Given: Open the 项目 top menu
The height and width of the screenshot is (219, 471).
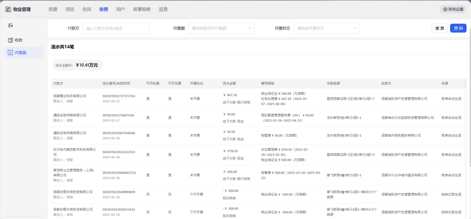Looking at the screenshot, I should click(70, 9).
